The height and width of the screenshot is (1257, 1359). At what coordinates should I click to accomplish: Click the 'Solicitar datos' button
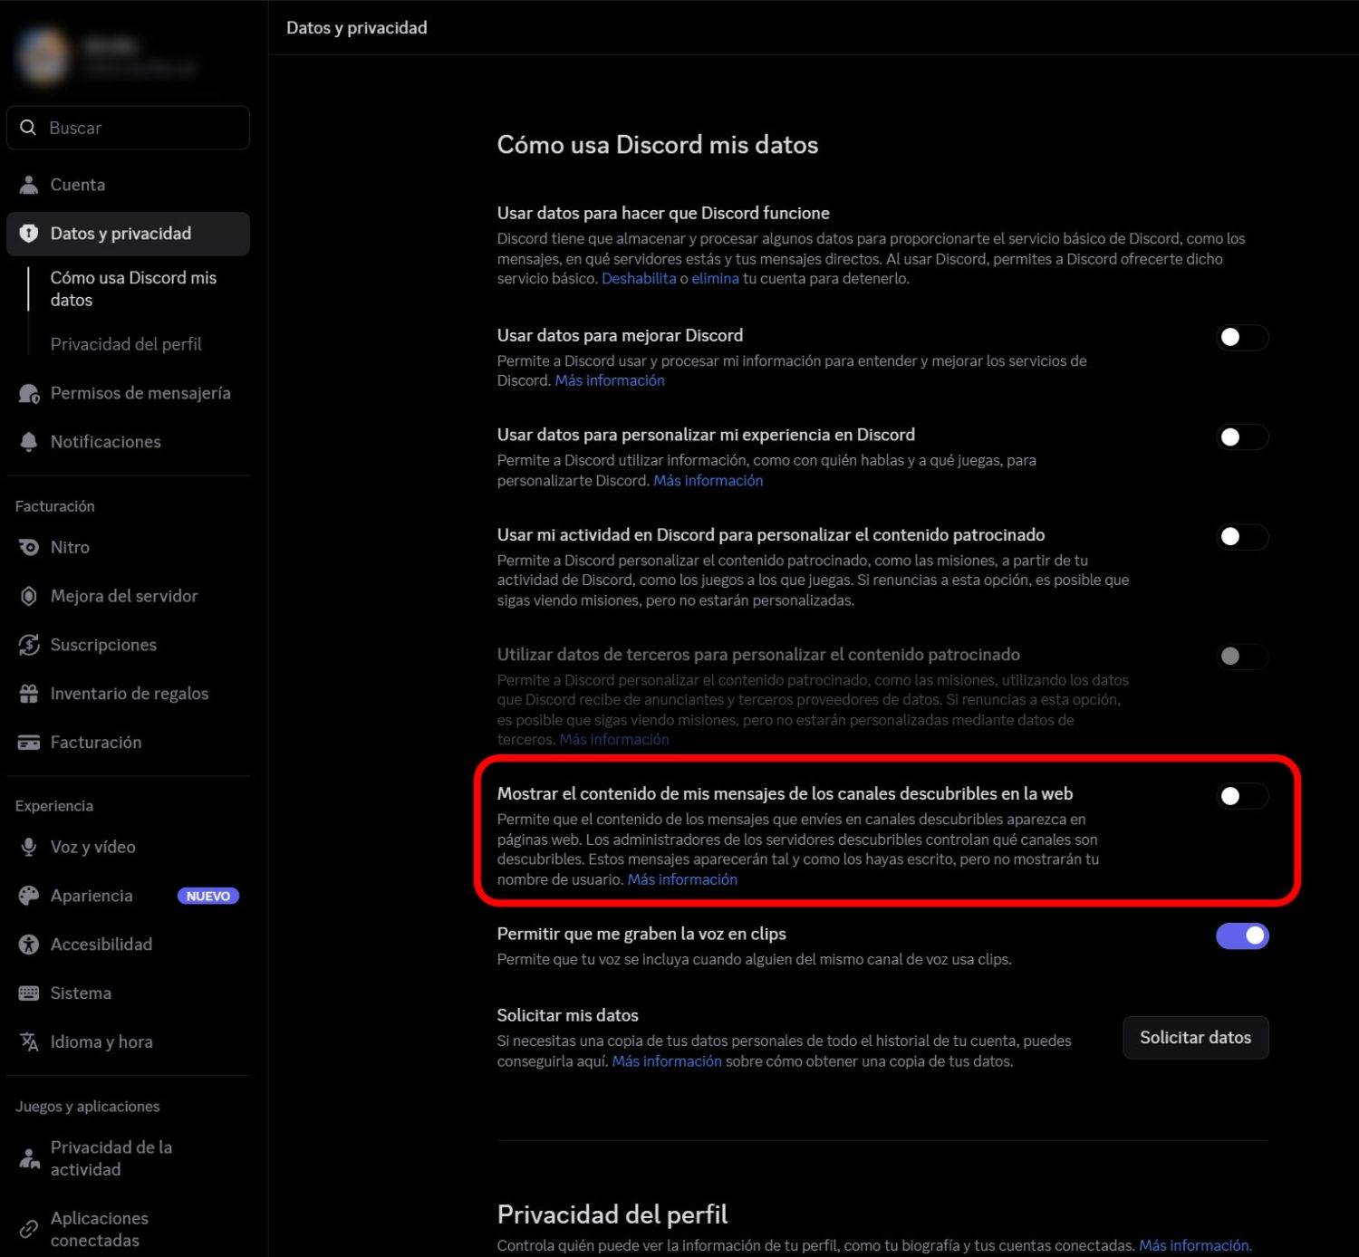(x=1196, y=1038)
